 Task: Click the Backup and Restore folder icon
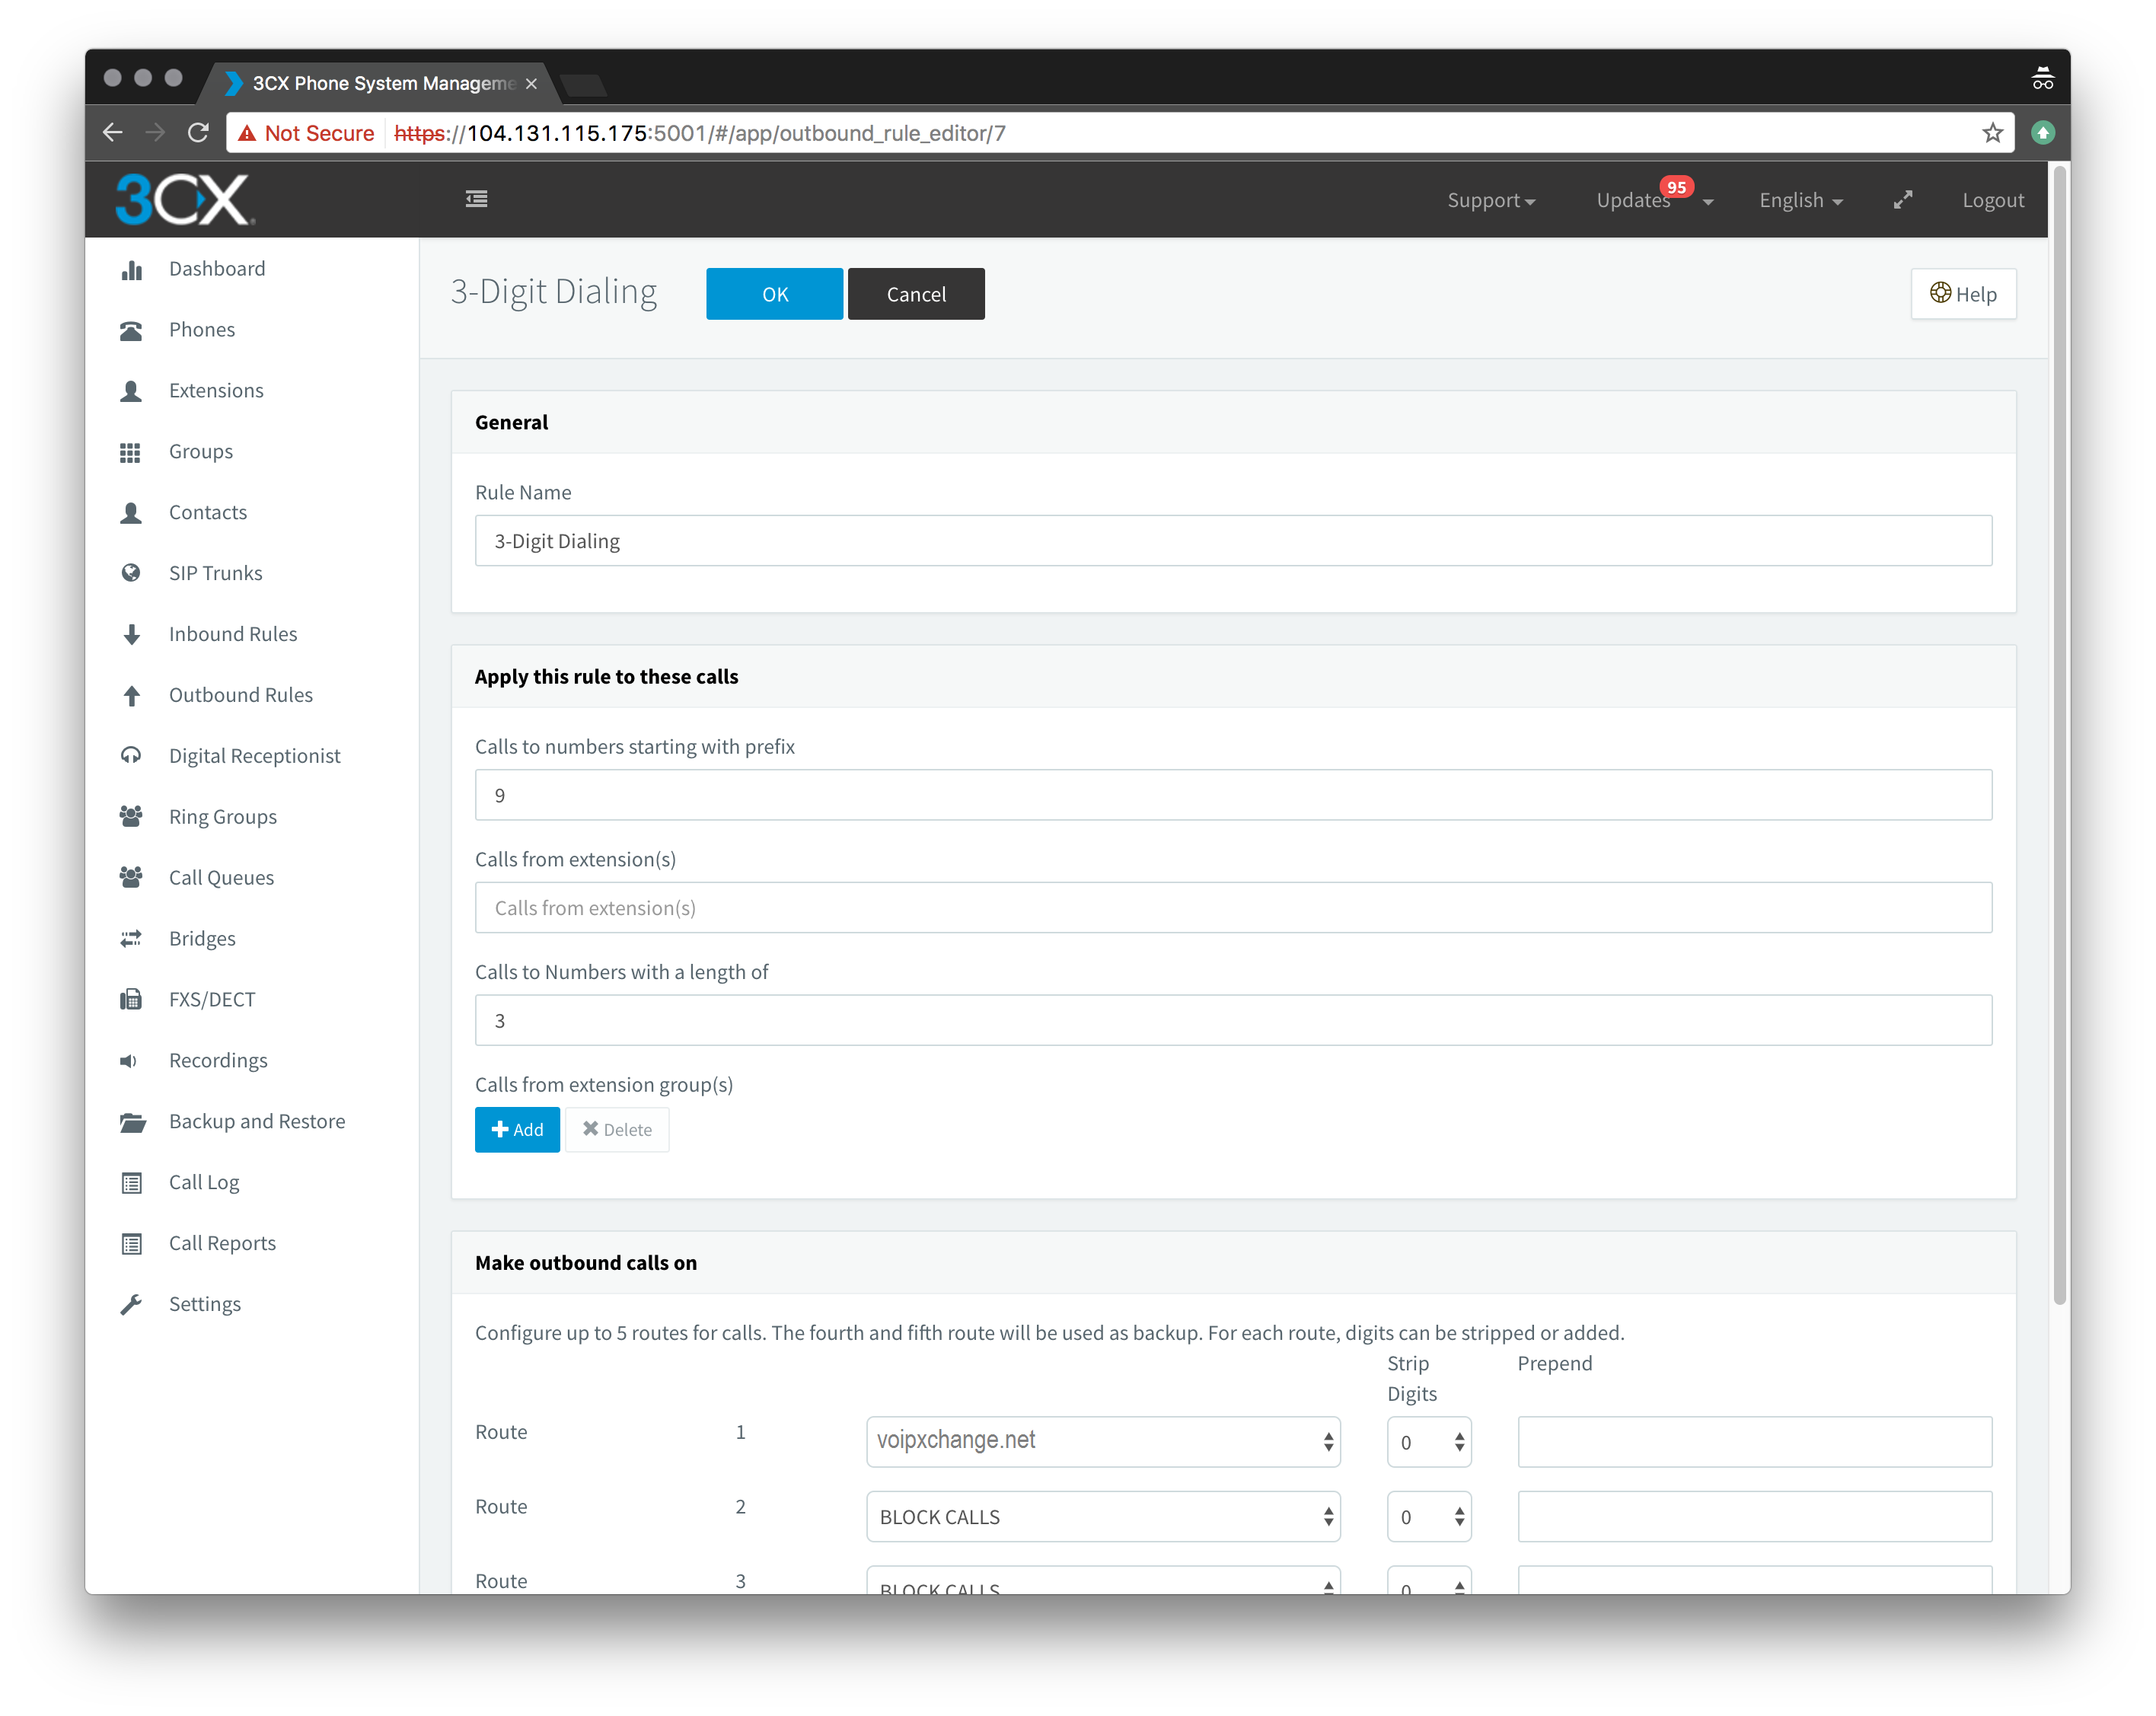[132, 1122]
